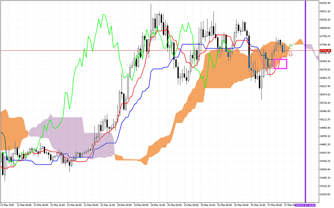This screenshot has width=334, height=208.
Task: Click price axis value 82928.50
Action: [x=325, y=194]
